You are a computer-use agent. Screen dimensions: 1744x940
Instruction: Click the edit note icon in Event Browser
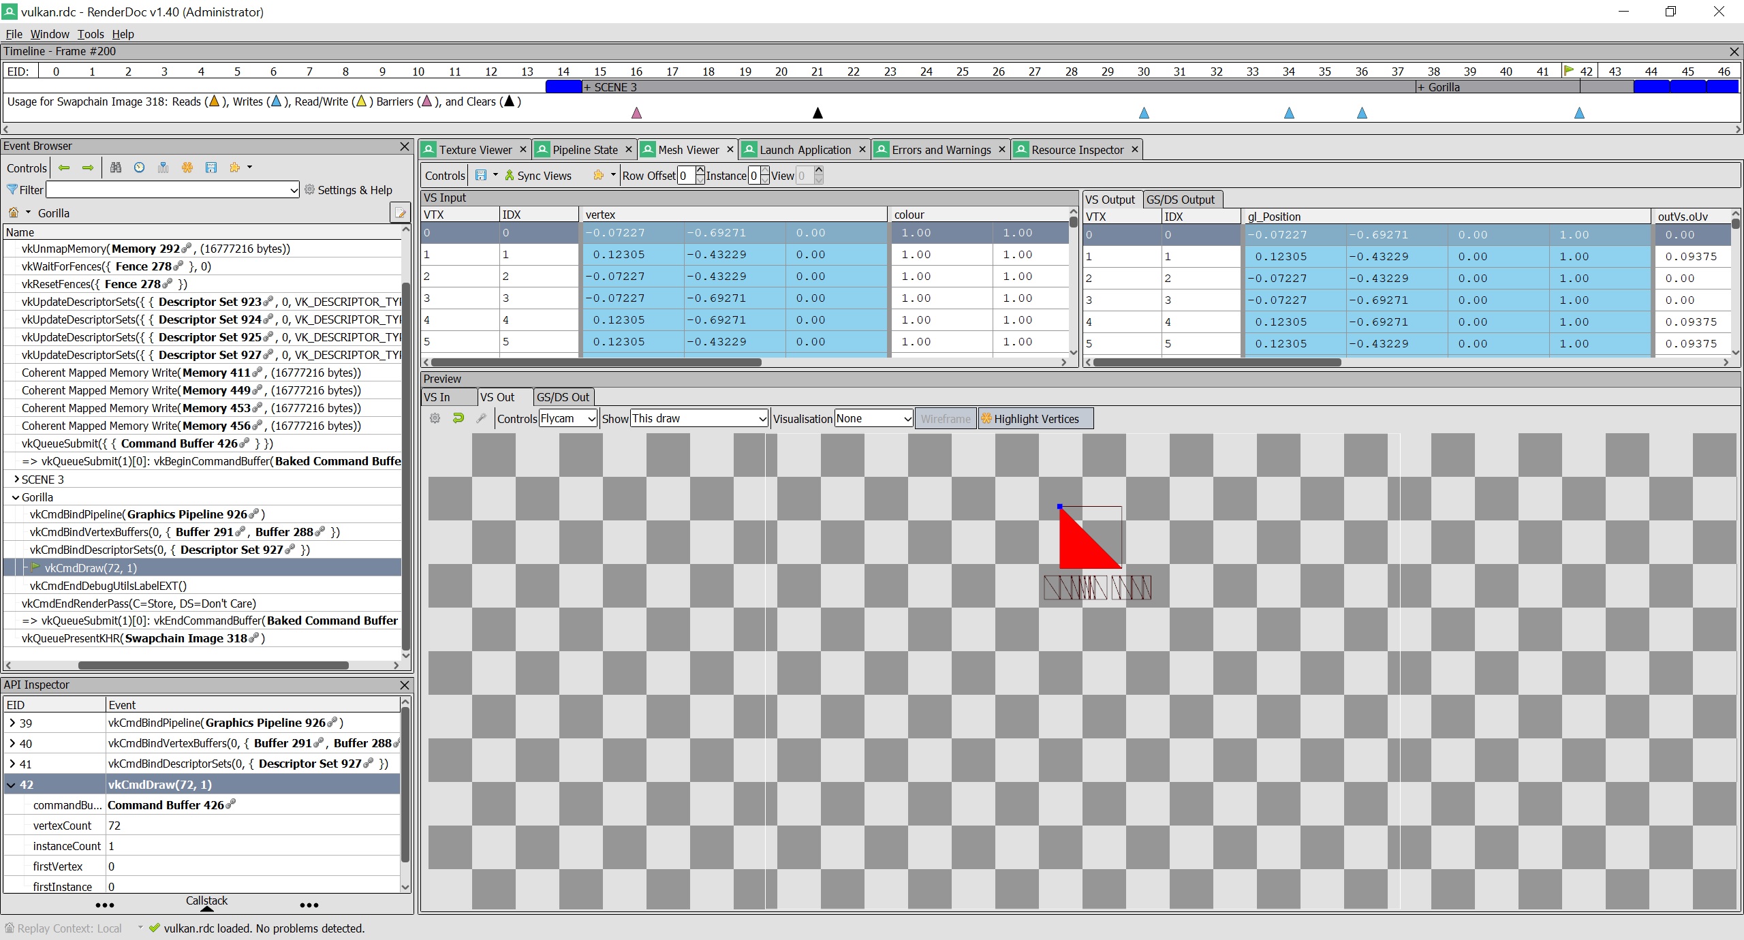point(400,213)
